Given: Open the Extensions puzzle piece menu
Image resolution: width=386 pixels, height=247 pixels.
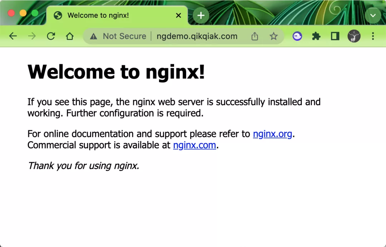Looking at the screenshot, I should tap(316, 36).
